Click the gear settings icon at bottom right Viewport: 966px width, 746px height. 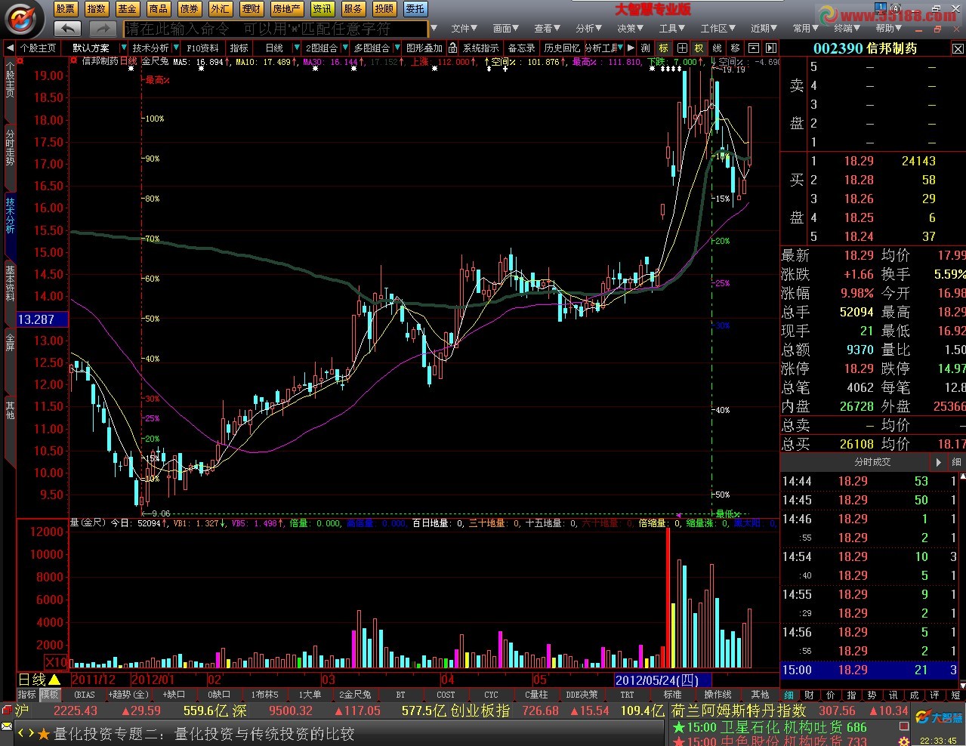(x=903, y=741)
